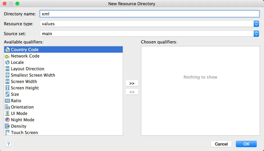Select the UI Mode list item
The height and width of the screenshot is (151, 264).
(x=64, y=113)
